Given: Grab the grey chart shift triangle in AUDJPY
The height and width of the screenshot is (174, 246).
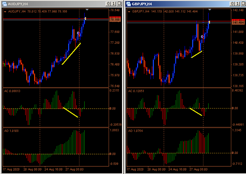Looking at the screenshot, I should (x=87, y=10).
